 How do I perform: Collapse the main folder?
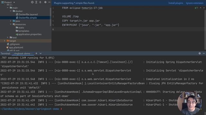click(x=8, y=8)
